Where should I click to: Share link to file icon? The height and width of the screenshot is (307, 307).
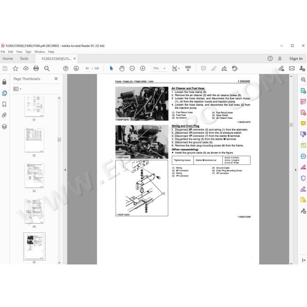(x=282, y=68)
